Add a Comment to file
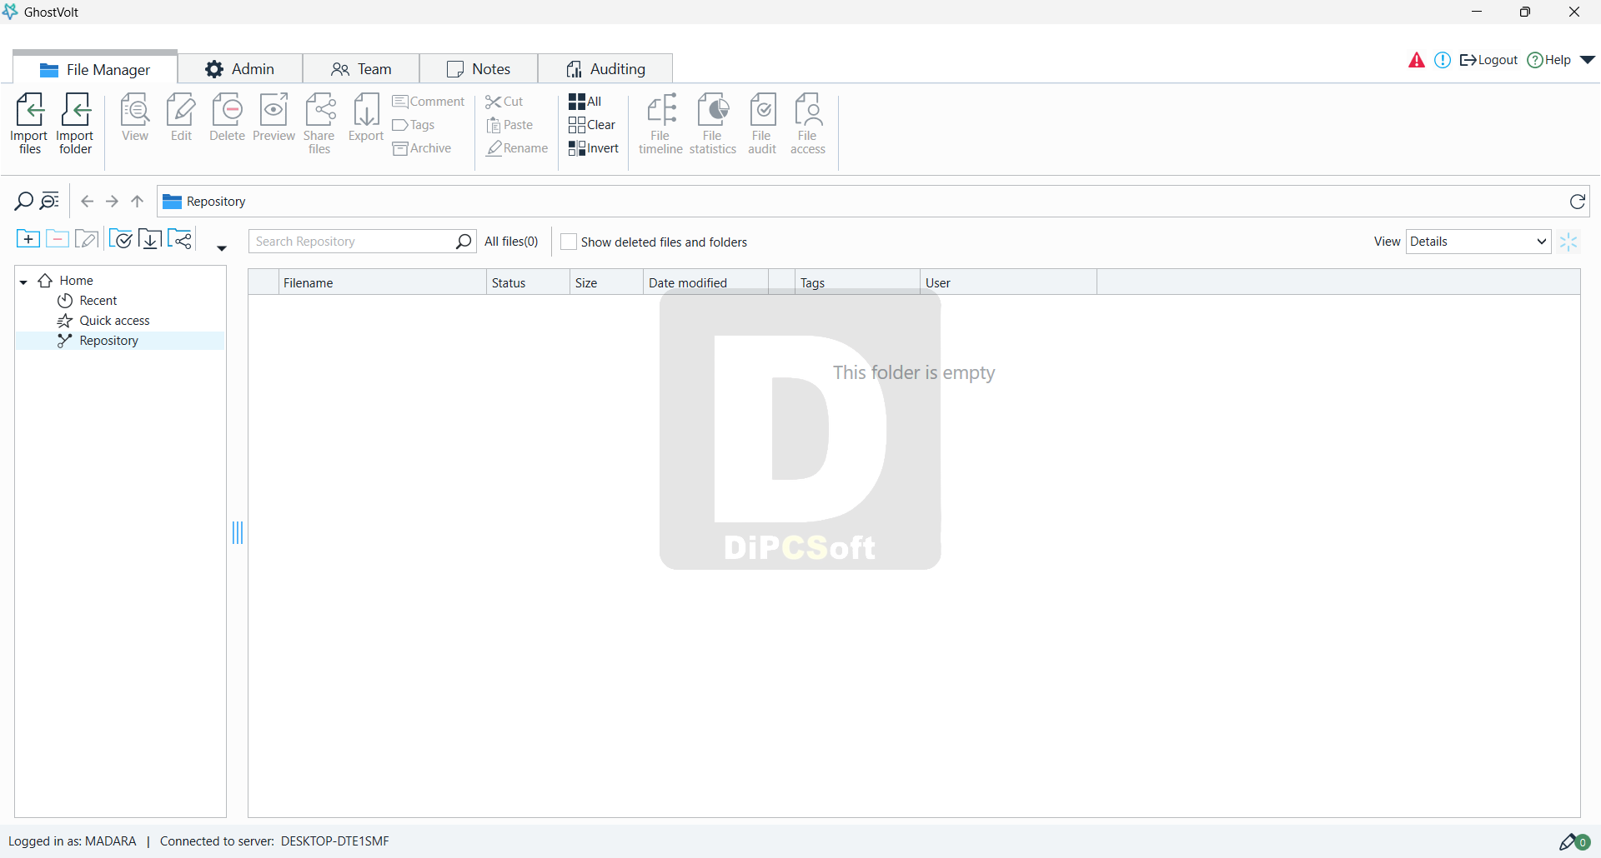 [x=429, y=102]
